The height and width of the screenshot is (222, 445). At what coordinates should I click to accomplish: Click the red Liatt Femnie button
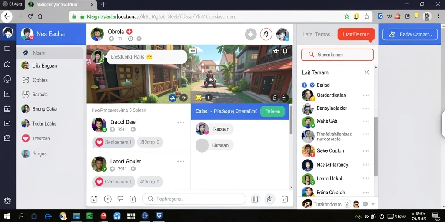coord(356,35)
